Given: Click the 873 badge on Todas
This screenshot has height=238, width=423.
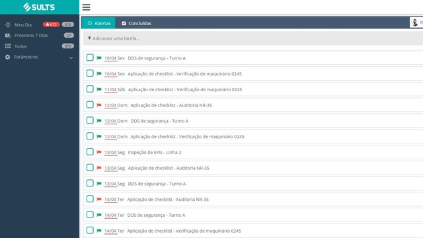Looking at the screenshot, I should pyautogui.click(x=67, y=46).
